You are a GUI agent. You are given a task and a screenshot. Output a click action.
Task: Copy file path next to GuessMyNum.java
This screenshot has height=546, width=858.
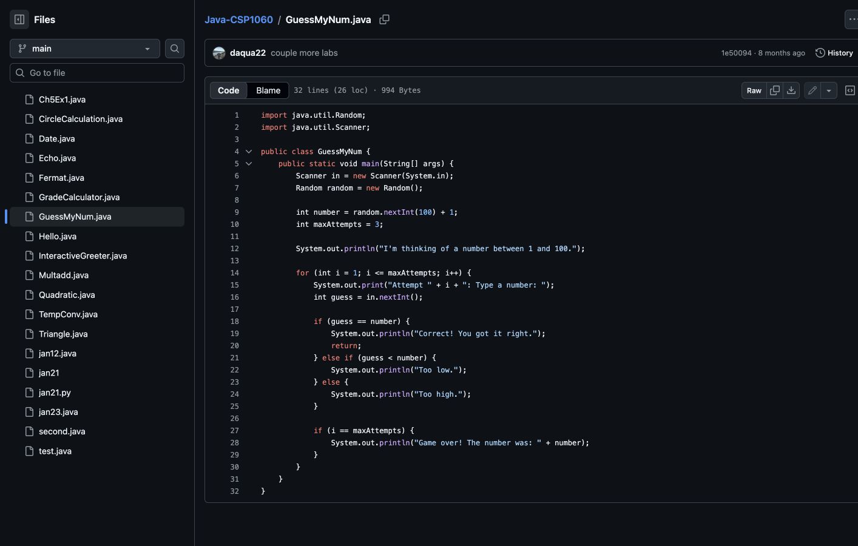pyautogui.click(x=384, y=19)
